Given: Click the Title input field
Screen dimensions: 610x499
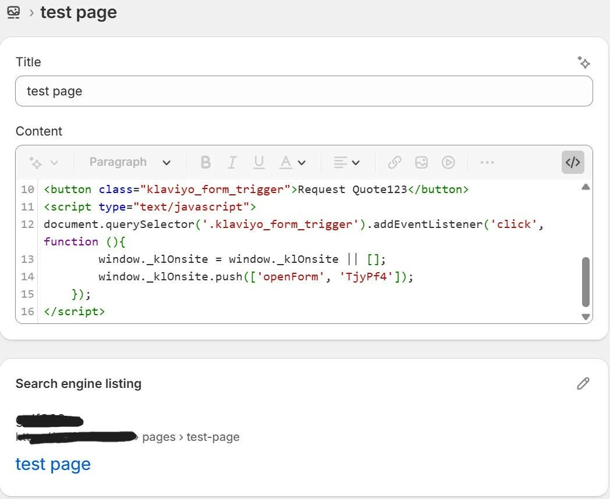Looking at the screenshot, I should pos(304,91).
